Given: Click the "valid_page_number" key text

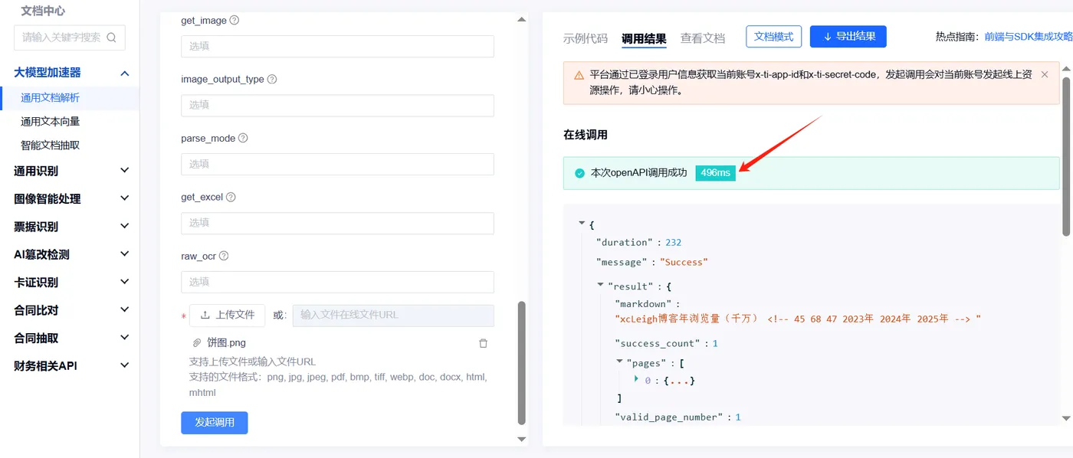Looking at the screenshot, I should click(668, 417).
